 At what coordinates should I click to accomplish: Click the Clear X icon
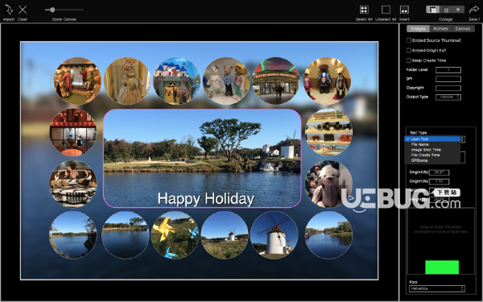point(23,10)
